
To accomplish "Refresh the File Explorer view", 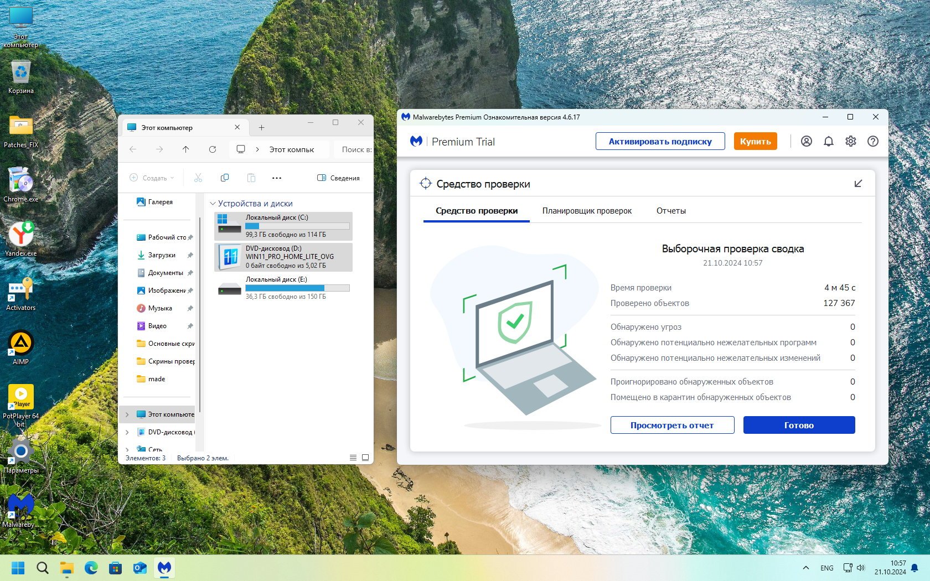I will pos(213,149).
